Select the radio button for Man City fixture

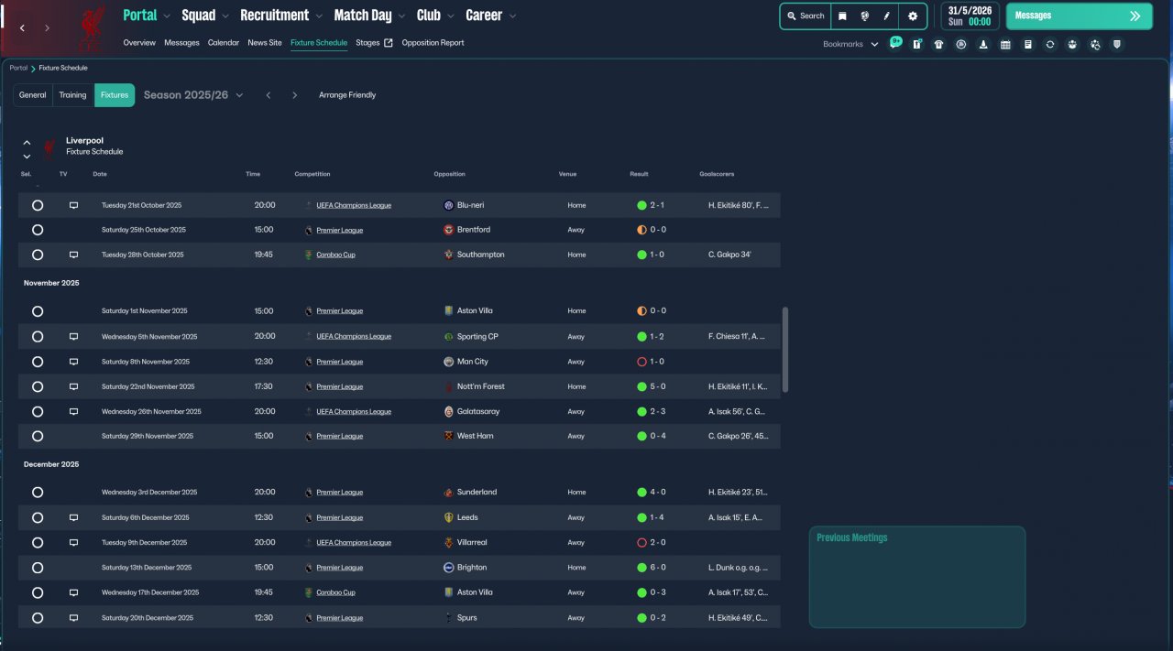point(38,362)
